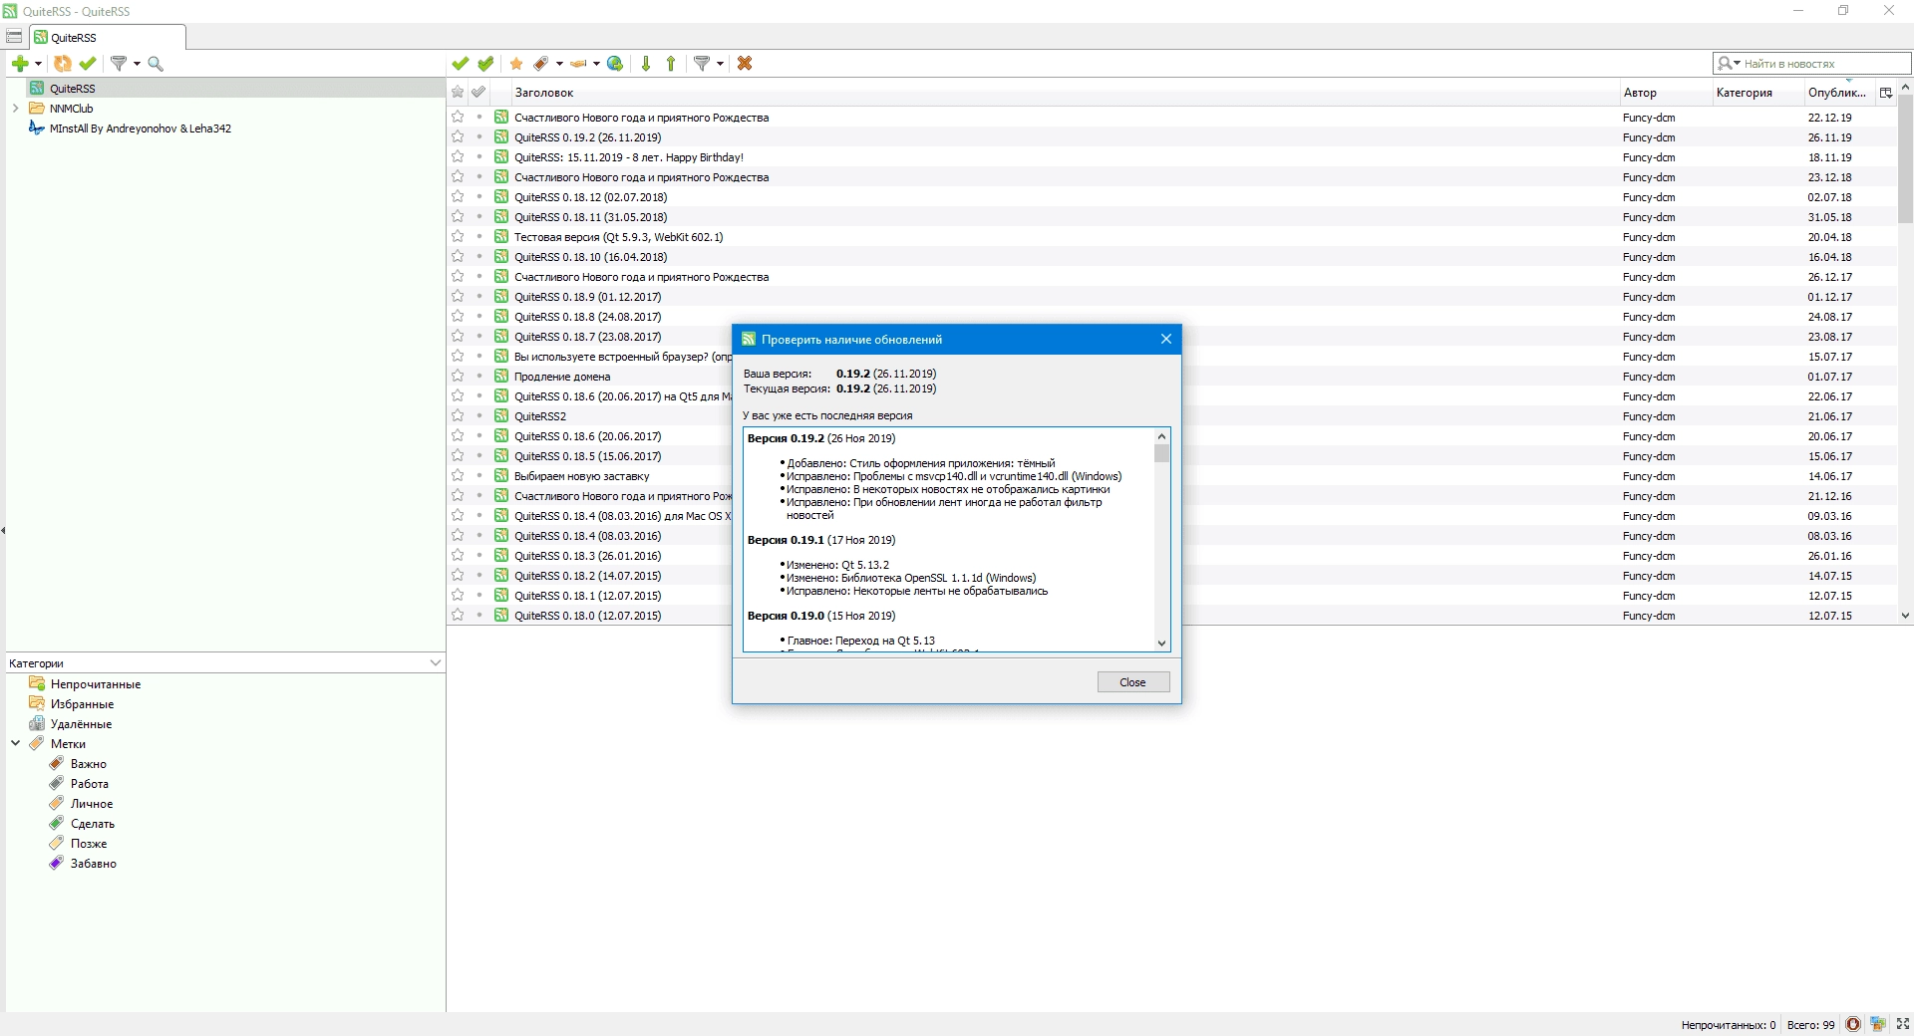Open the search options magnifier dropdown

(x=1729, y=64)
